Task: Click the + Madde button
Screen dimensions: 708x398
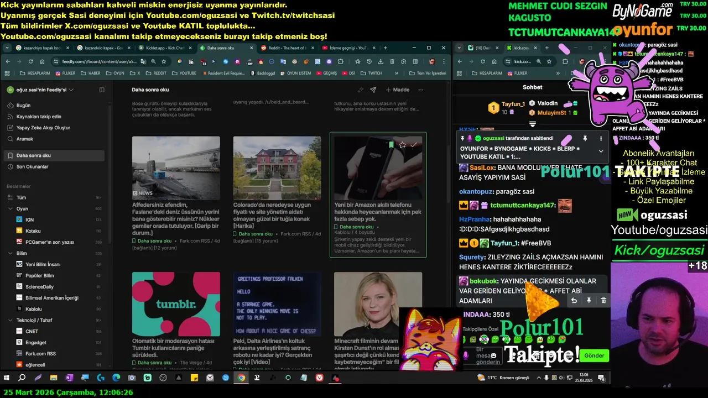Action: [398, 90]
